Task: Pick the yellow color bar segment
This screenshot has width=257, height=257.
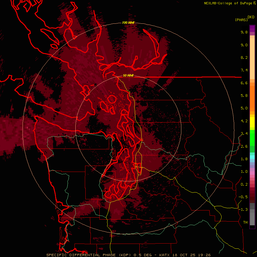Action: tap(252, 122)
